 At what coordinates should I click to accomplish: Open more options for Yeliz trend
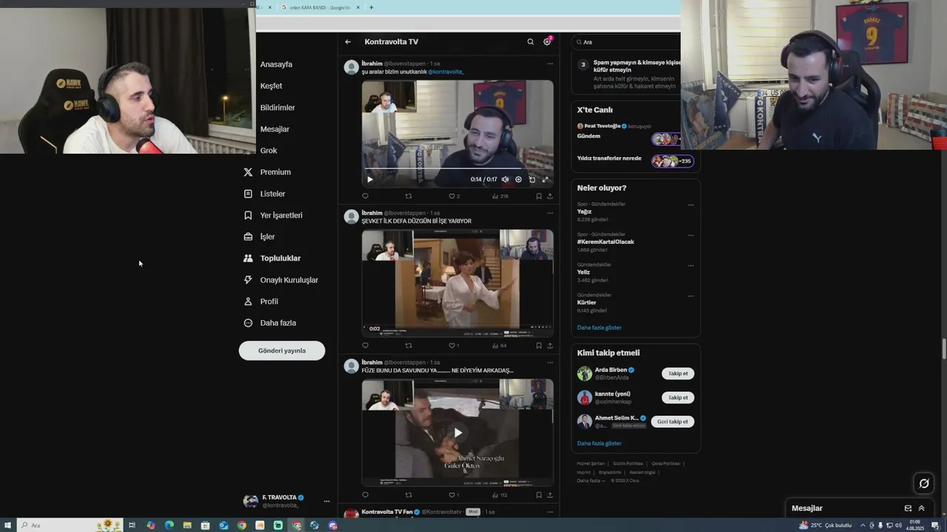point(690,265)
